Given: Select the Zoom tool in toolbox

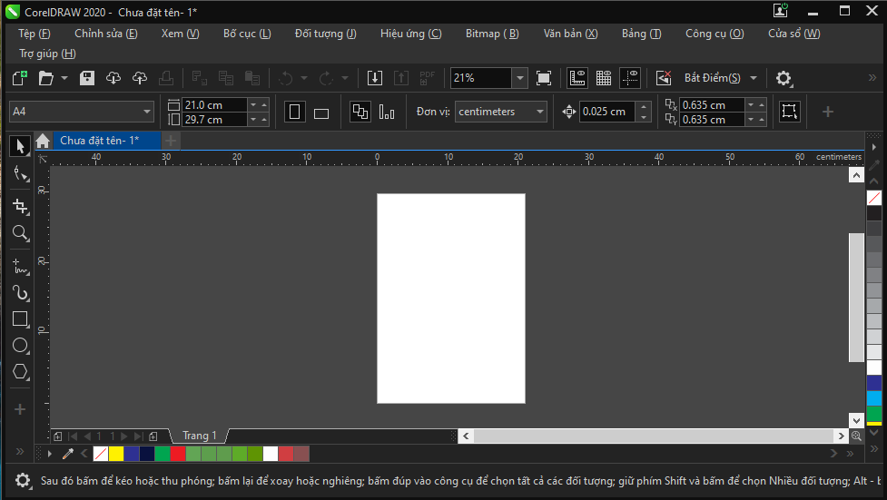Looking at the screenshot, I should (x=20, y=232).
